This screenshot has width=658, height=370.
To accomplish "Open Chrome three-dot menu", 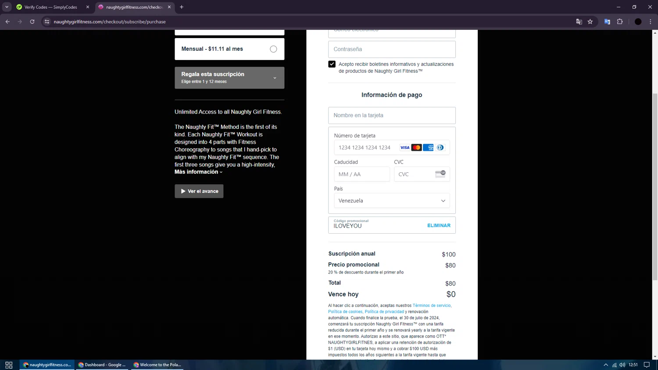I will [651, 21].
